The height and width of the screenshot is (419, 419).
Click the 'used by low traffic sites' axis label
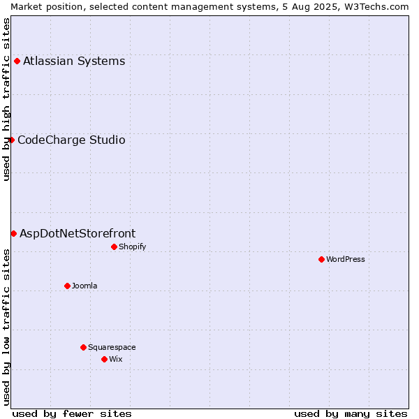(6, 328)
